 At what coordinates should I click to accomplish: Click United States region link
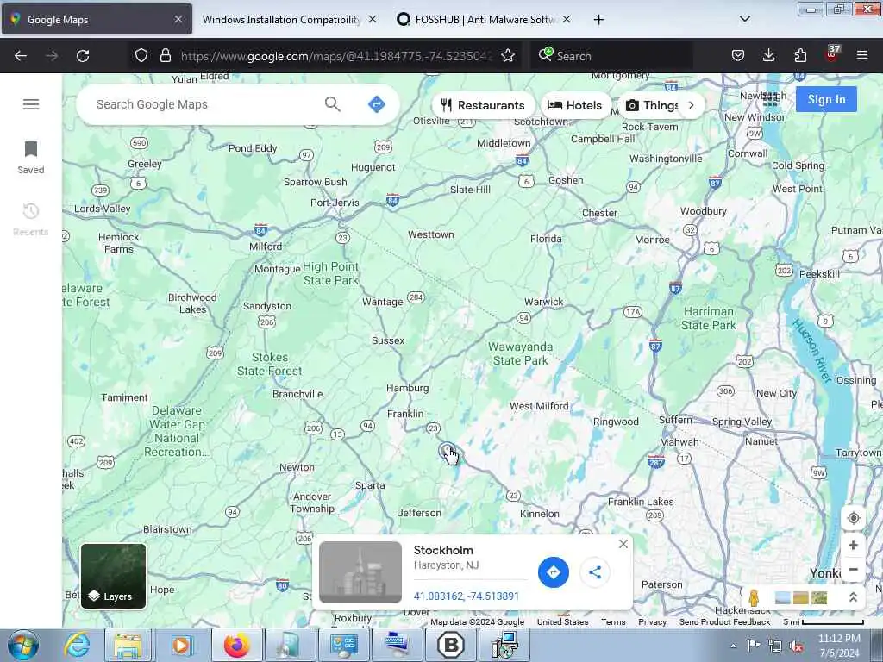562,622
